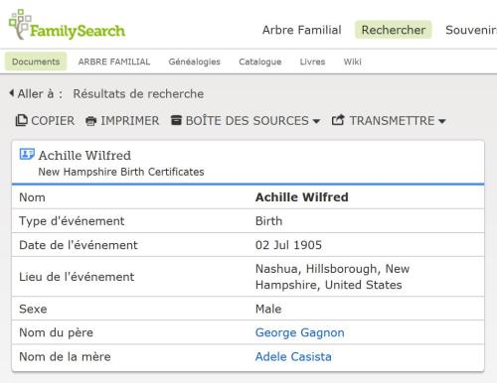497x383 pixels.
Task: Go back to Résultats de recherche
Action: pyautogui.click(x=138, y=93)
